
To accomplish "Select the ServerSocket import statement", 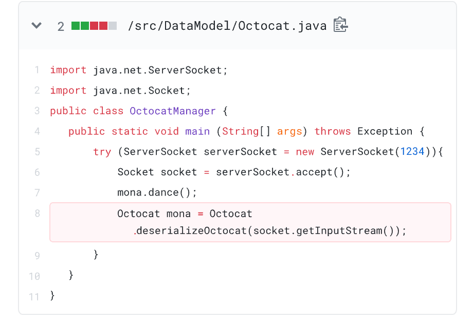I will (139, 69).
